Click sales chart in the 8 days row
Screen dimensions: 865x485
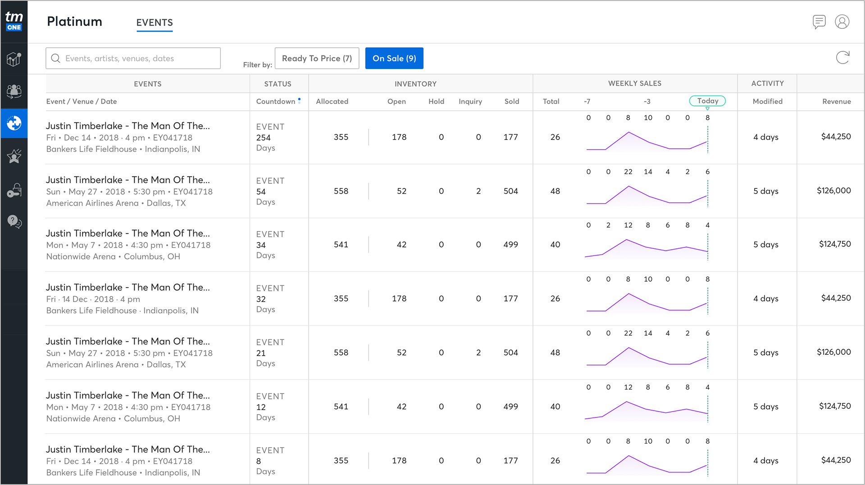click(647, 464)
